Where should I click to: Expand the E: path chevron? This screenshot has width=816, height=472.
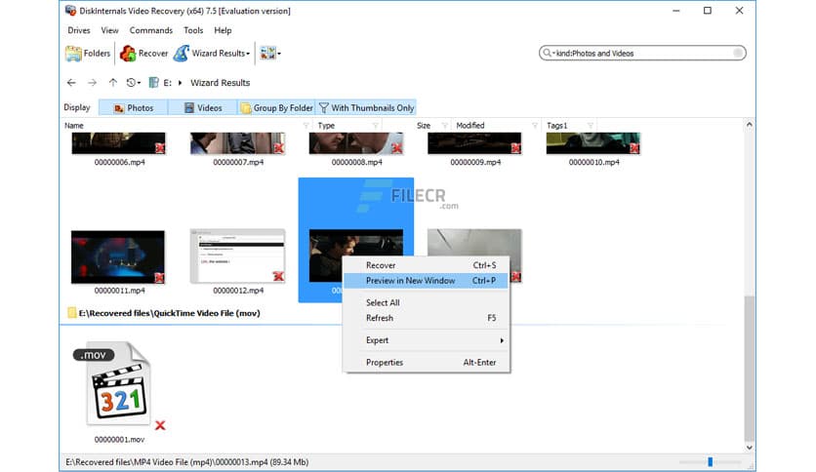180,83
